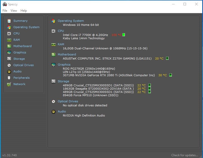Image resolution: width=203 pixels, height=158 pixels.
Task: Show Optical Drives from the sidebar
Action: (x=24, y=65)
